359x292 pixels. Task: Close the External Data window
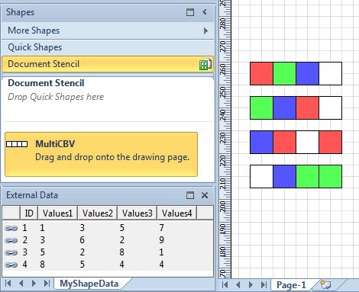pos(205,195)
